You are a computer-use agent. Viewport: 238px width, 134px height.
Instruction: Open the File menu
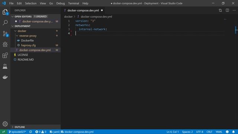pos(11,3)
